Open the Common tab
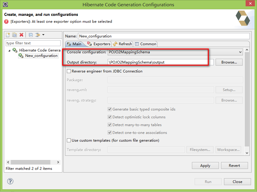 [145, 44]
